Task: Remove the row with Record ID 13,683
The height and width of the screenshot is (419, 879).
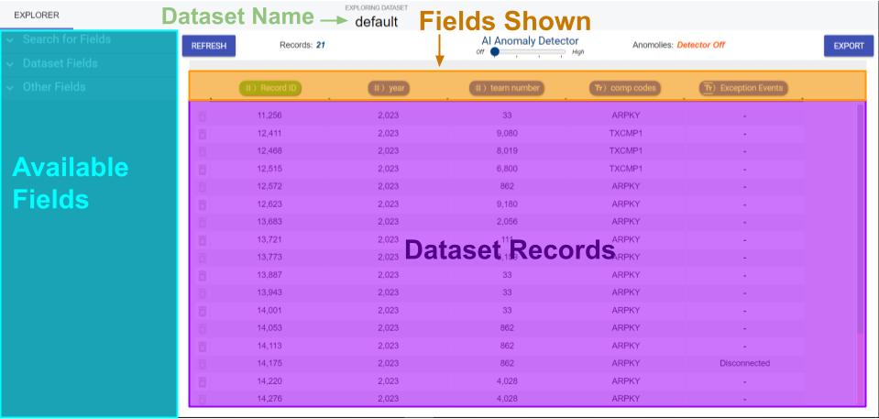Action: (203, 223)
